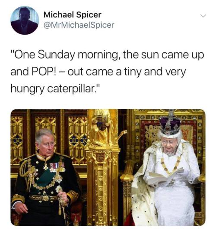Select the tweet text starting "One Sunday morning"
This screenshot has width=216, height=231.
pyautogui.click(x=107, y=72)
